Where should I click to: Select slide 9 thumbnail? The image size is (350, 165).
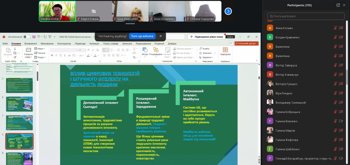pos(19,159)
